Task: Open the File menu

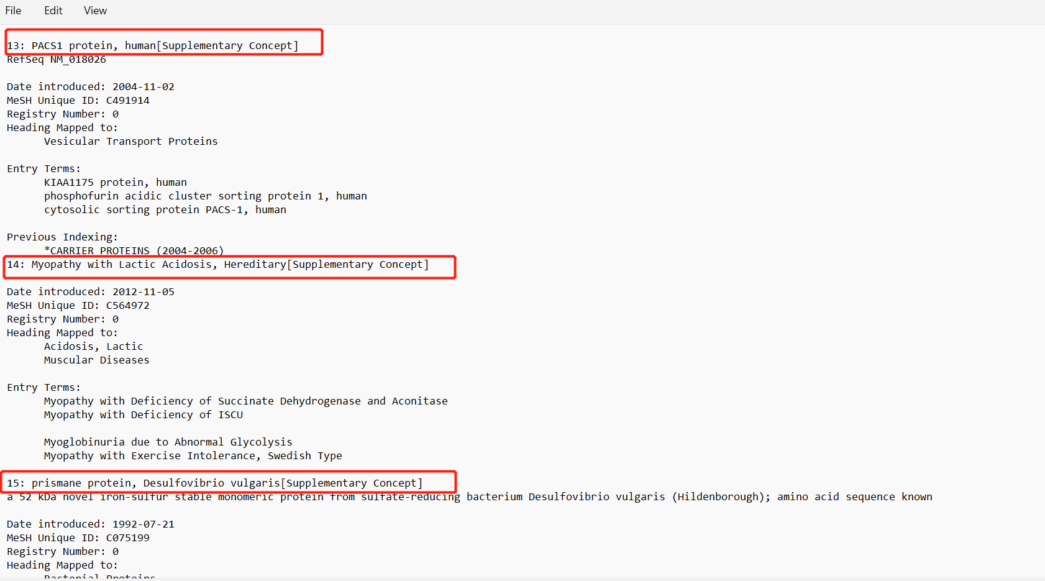Action: (x=13, y=11)
